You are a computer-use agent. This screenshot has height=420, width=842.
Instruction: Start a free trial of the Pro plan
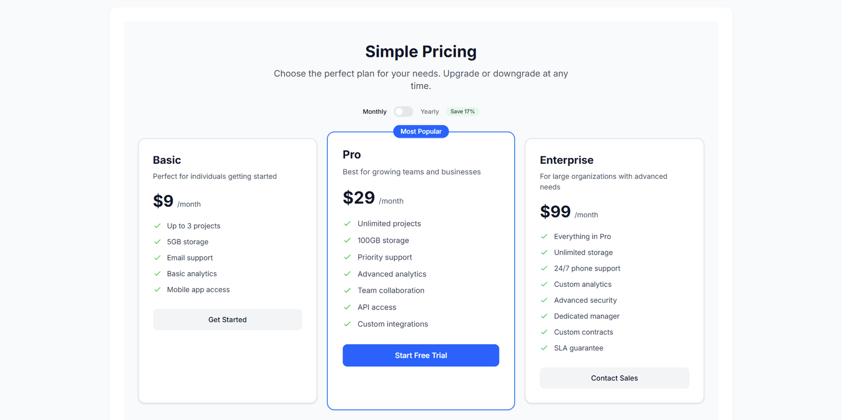pyautogui.click(x=420, y=355)
